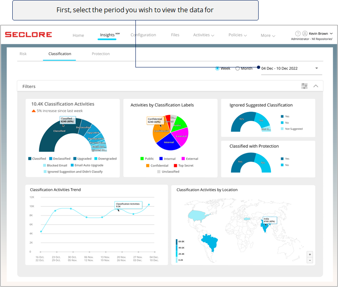Image resolution: width=338 pixels, height=287 pixels.
Task: Switch to the Classification tab
Action: coord(60,54)
